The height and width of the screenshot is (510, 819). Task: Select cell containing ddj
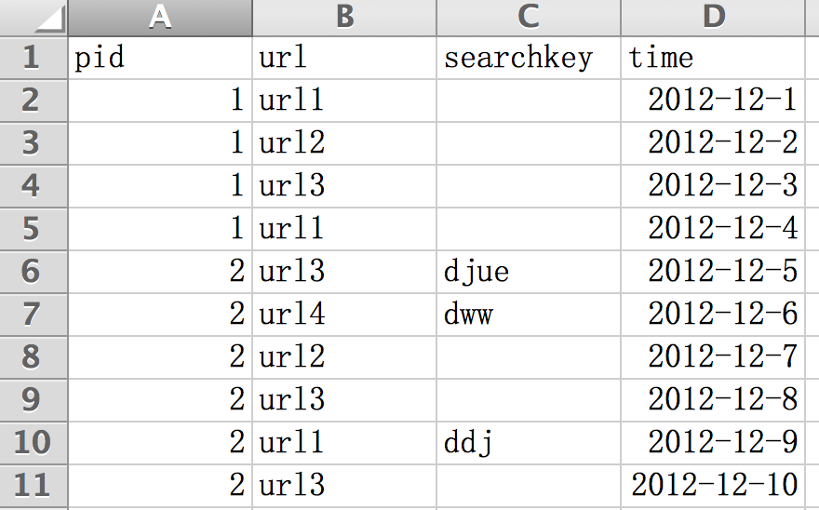pyautogui.click(x=529, y=443)
